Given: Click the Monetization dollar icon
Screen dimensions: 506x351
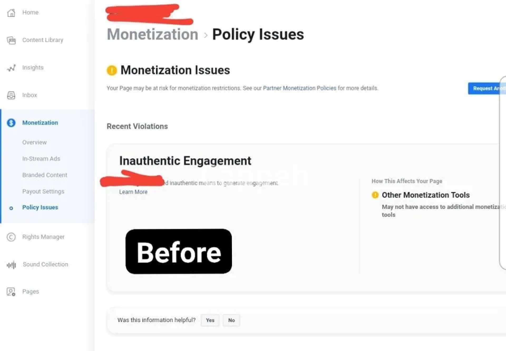Looking at the screenshot, I should pos(11,123).
